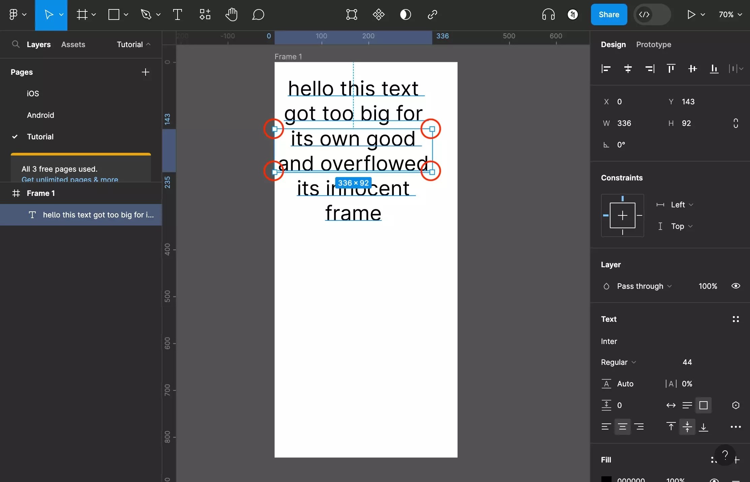Click the Share button

click(x=608, y=14)
